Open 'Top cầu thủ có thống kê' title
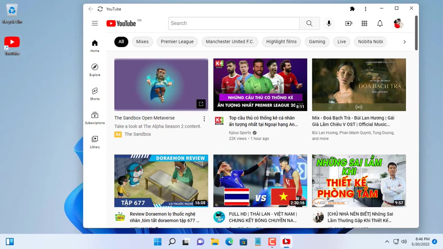443x249 pixels. tap(263, 121)
